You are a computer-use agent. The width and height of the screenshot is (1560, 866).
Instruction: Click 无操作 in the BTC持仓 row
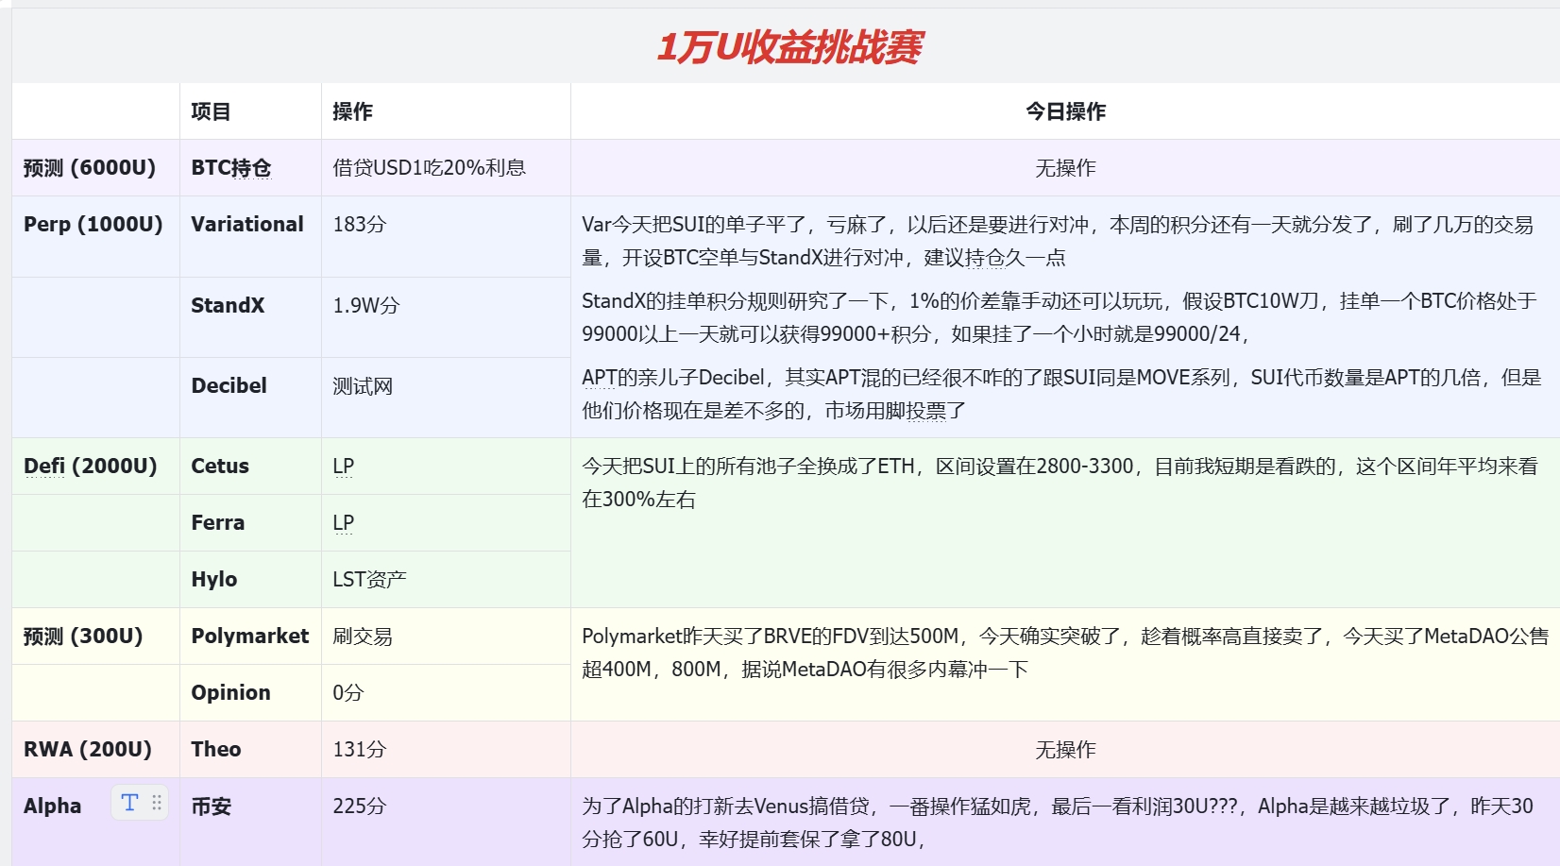tap(1065, 168)
